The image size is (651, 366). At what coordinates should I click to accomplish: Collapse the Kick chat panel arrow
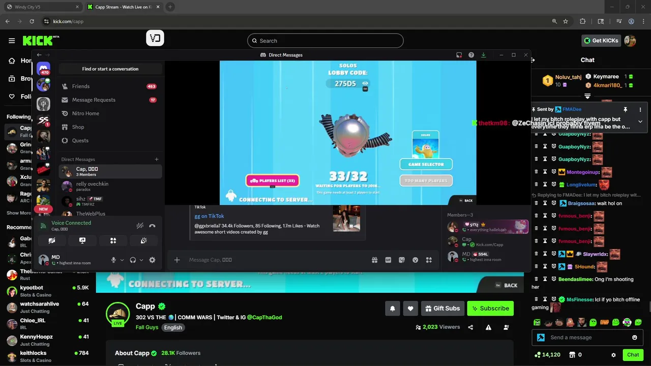click(x=533, y=60)
